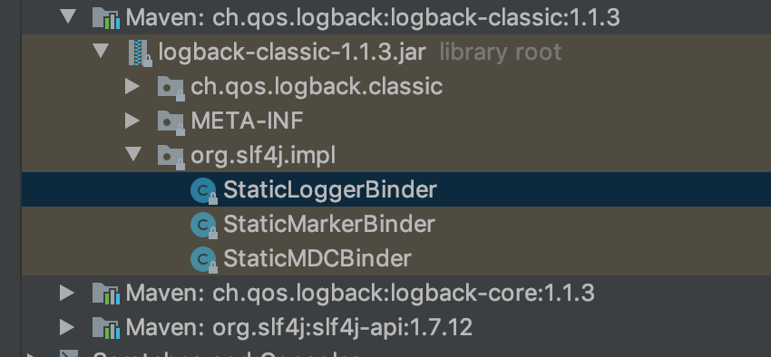Expand the logback-core:1.1.3 Maven node
The image size is (771, 357).
66,293
